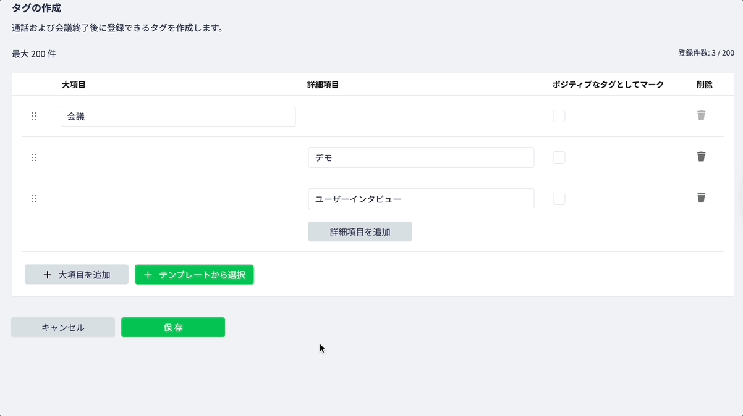The height and width of the screenshot is (416, 743).
Task: Click the drag handle for ユーザーインタビュー row
Action: 34,199
